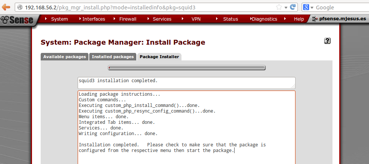
Task: Click the installation progress bar
Action: point(187,68)
